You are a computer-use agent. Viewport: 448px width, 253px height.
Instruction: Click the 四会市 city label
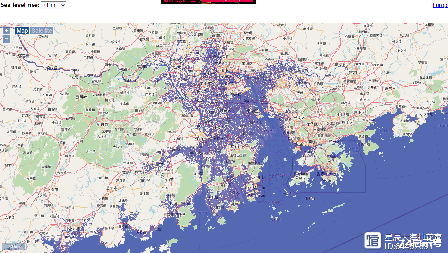tap(161, 46)
